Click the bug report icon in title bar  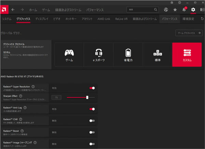pos(172,2)
